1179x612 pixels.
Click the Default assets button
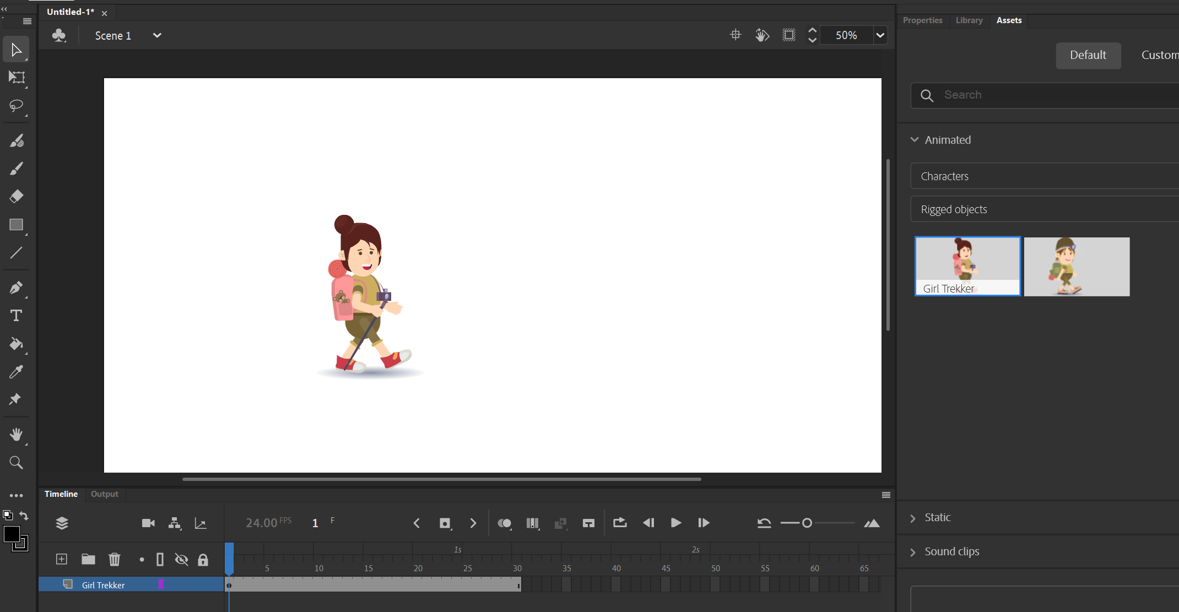tap(1088, 55)
